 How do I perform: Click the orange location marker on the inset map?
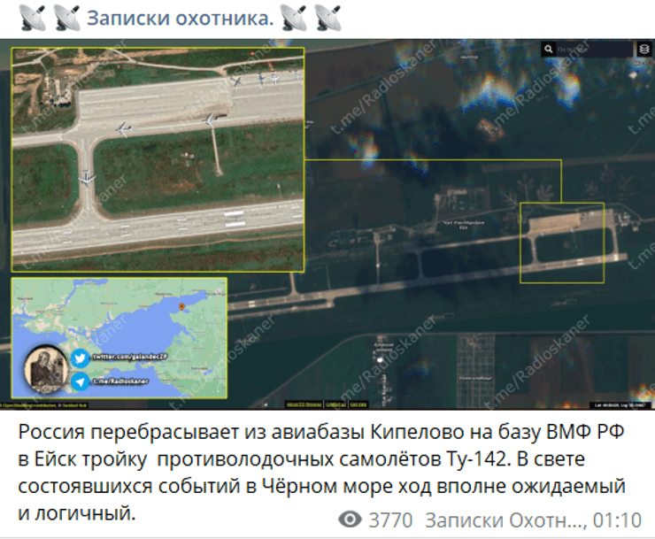click(181, 307)
